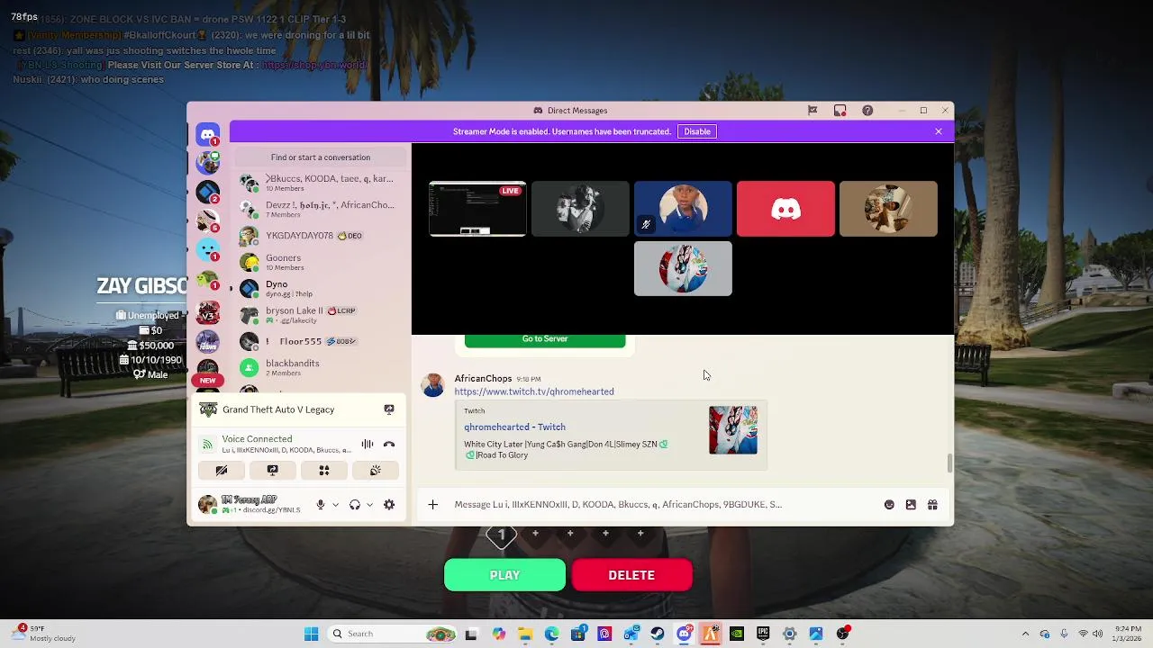Open the qhromehearted - Twitch embed title

pos(514,427)
